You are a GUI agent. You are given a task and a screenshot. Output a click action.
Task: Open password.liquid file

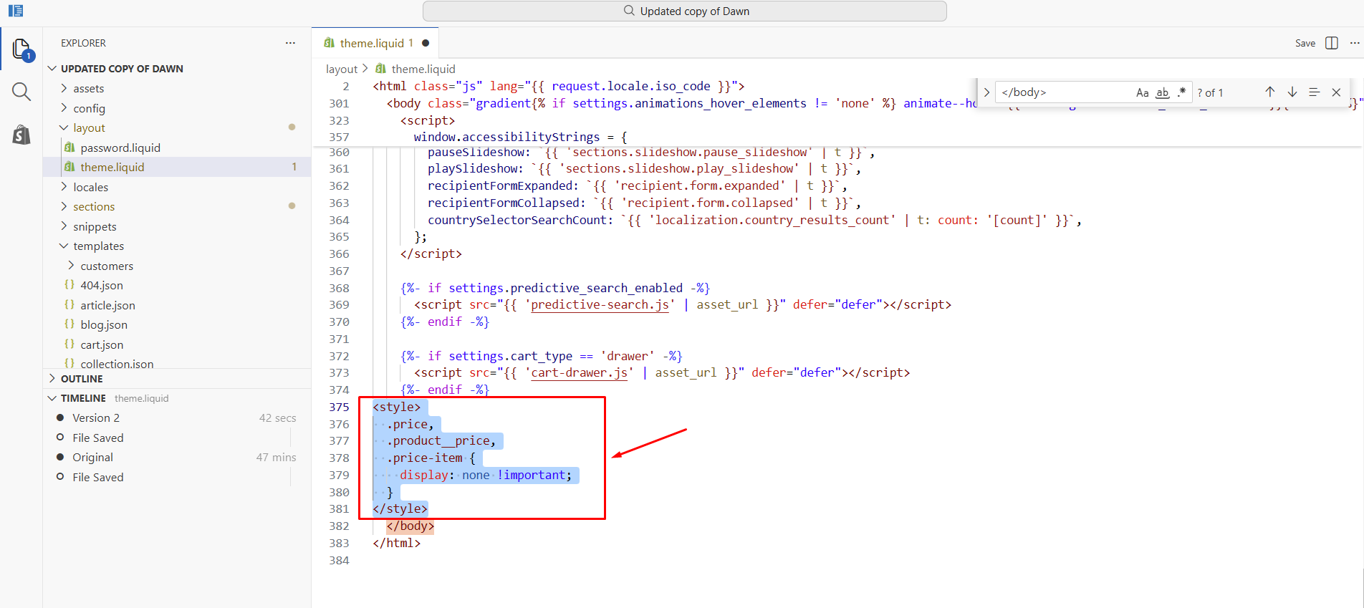pyautogui.click(x=120, y=148)
